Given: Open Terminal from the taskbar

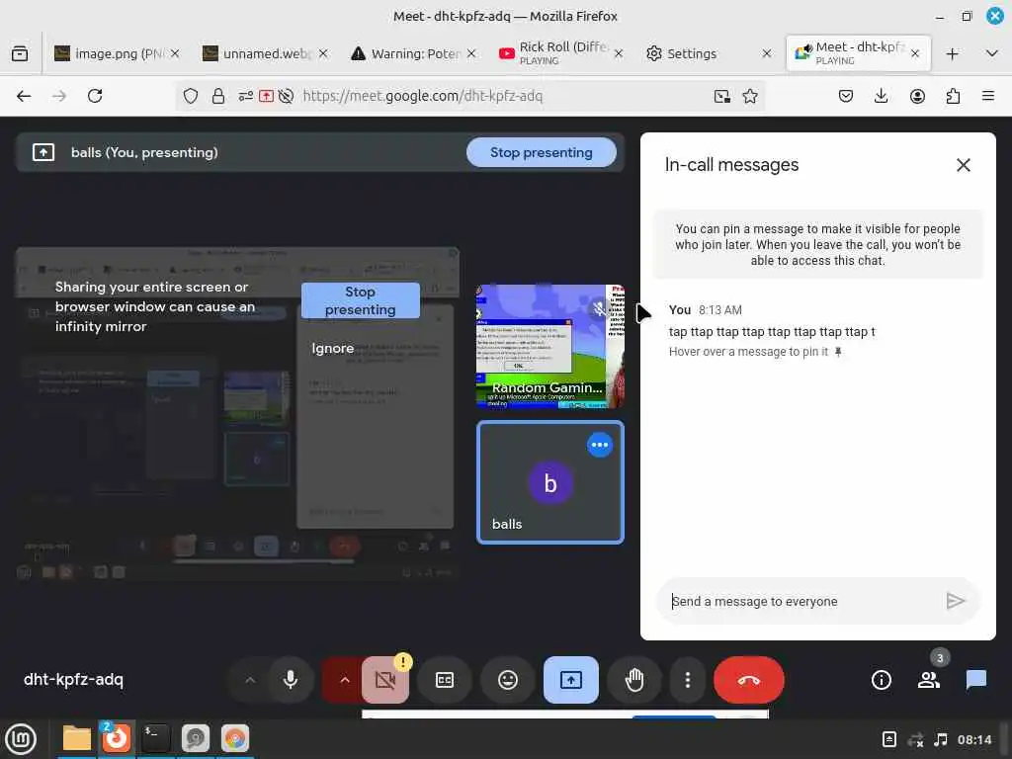Looking at the screenshot, I should click(x=155, y=739).
